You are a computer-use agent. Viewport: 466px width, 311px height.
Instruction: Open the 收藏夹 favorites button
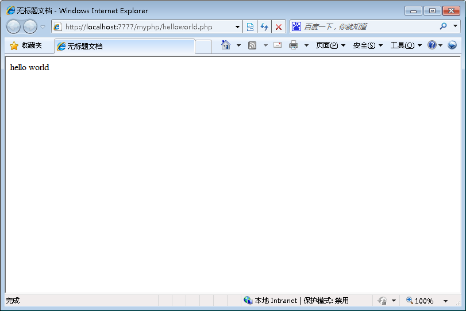26,45
